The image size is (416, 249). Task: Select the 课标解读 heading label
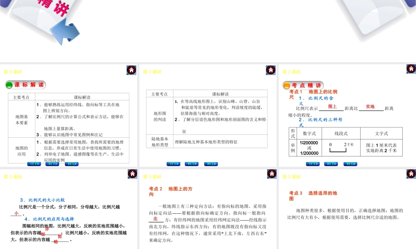[29, 85]
